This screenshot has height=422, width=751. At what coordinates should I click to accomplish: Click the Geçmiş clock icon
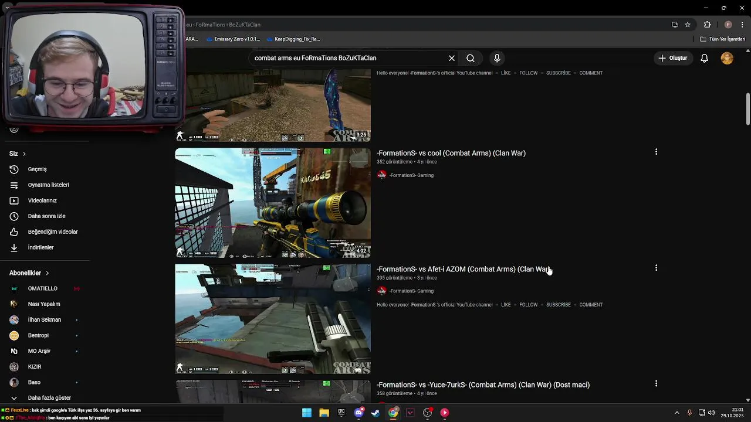14,169
